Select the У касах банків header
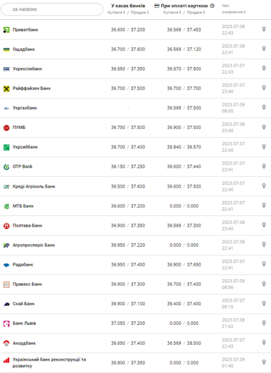271x373 pixels. 128,6
